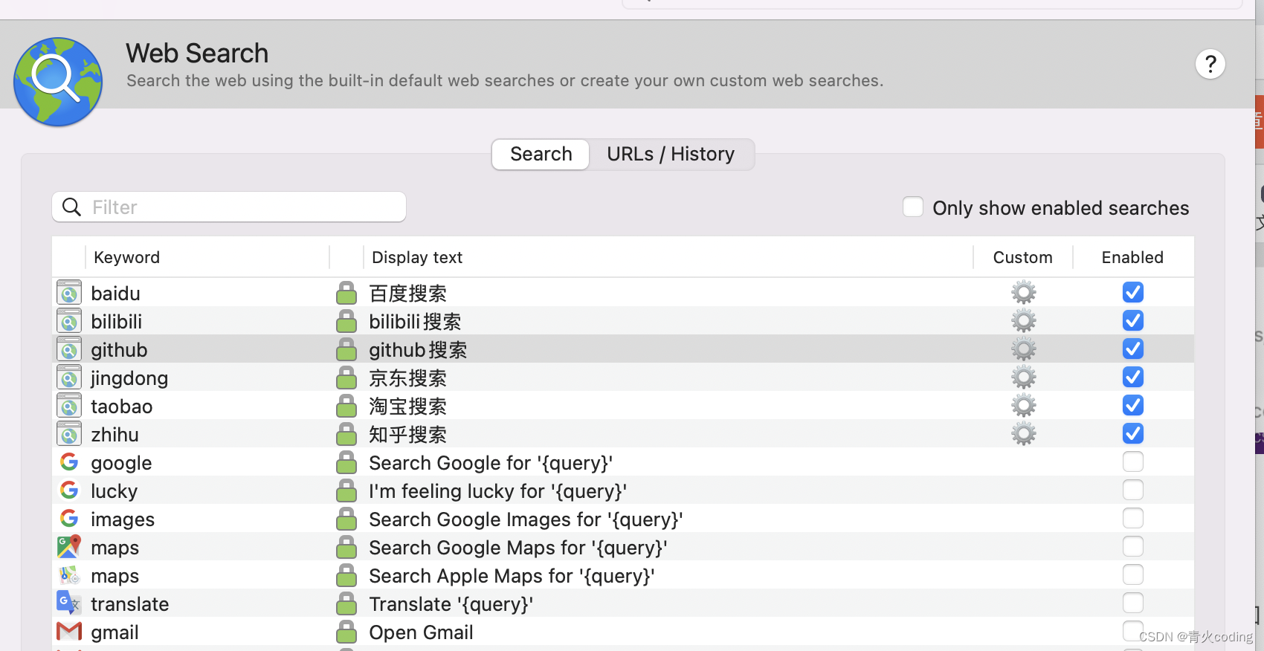
Task: Click the Google logo in images row
Action: [x=69, y=519]
